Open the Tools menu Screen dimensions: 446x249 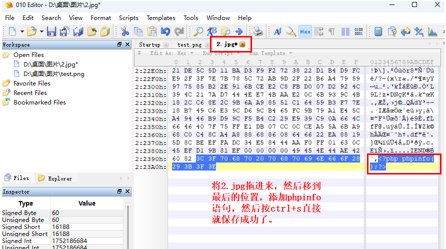pos(191,18)
